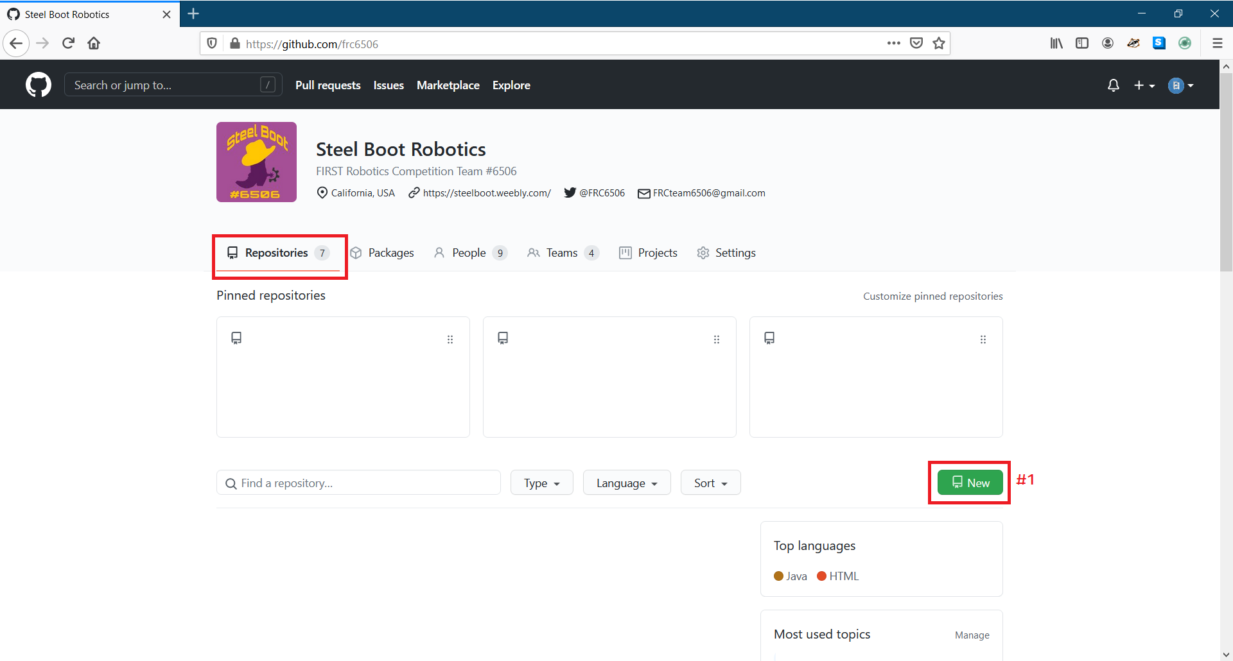Viewport: 1233px width, 661px height.
Task: Open the steelboot.weebly.com link
Action: (487, 193)
